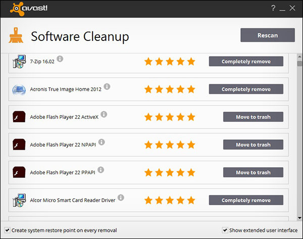Select the Acronis True Image Home 2012 name

[66, 89]
